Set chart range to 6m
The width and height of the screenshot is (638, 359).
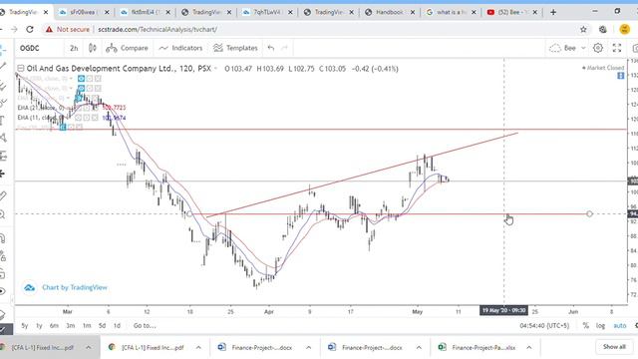tap(54, 326)
